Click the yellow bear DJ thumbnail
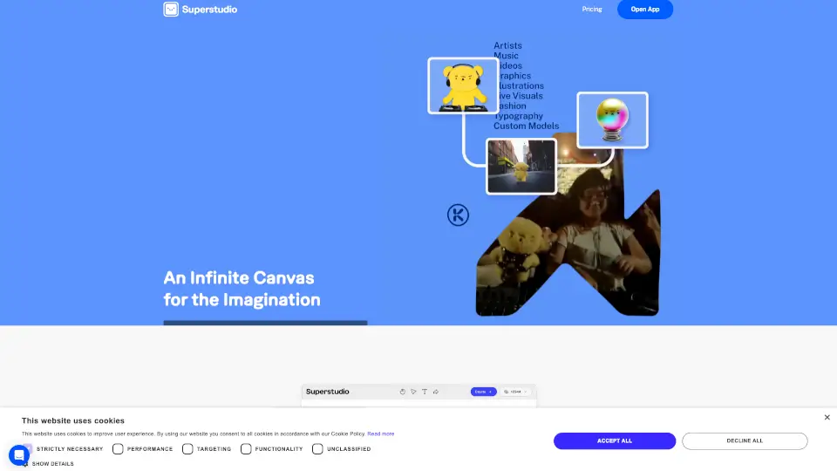The image size is (837, 471). click(x=463, y=85)
